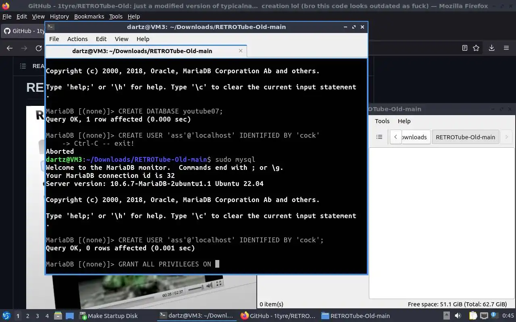The width and height of the screenshot is (516, 322).
Task: Open the system start menu
Action: [6, 316]
